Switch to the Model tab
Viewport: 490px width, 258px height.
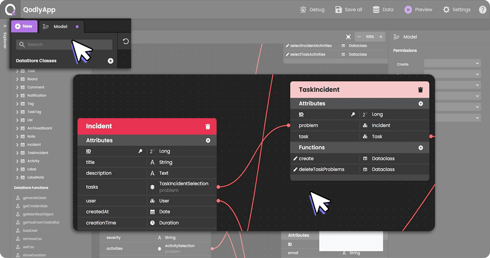coord(60,27)
